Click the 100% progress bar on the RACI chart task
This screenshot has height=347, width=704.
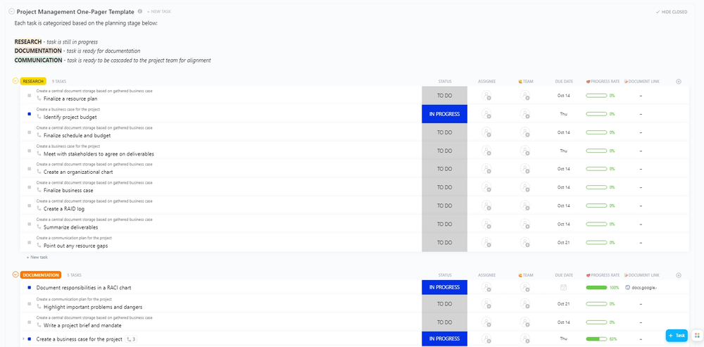click(596, 287)
